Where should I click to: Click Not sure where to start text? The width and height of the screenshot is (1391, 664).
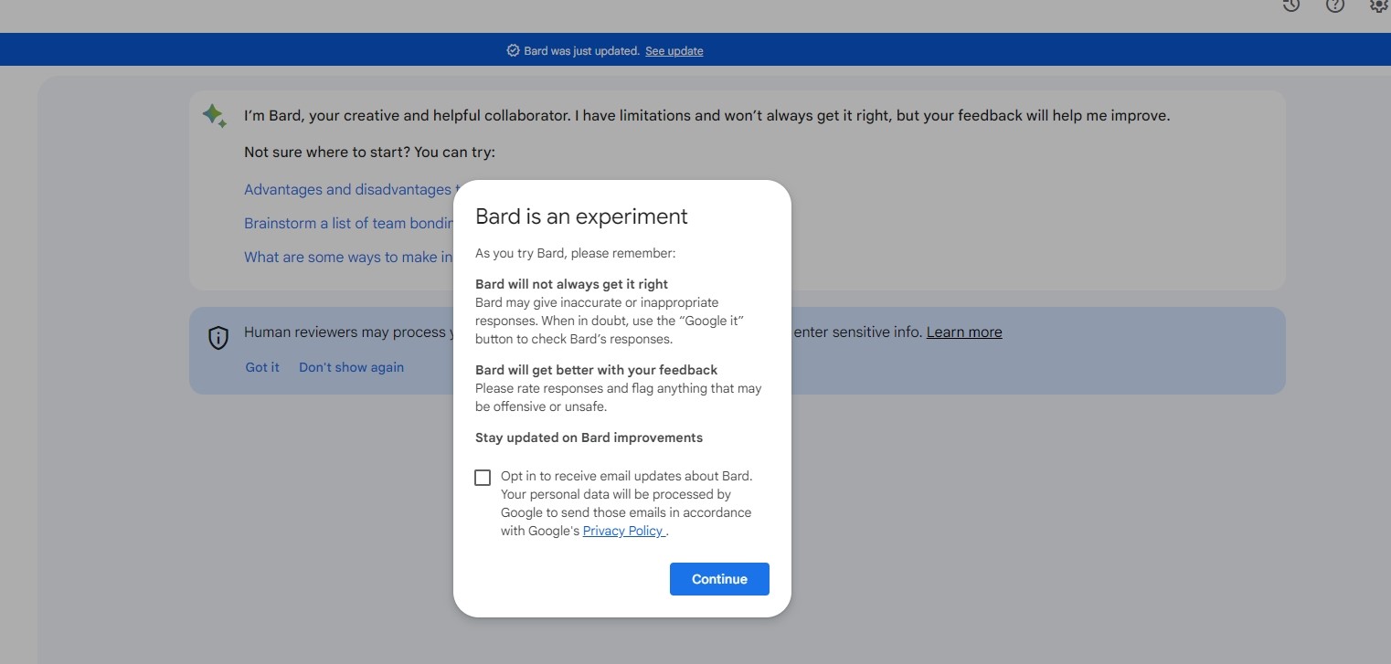(x=369, y=153)
